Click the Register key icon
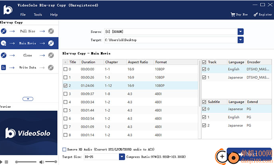Image resolution: width=274 pixels, height=165 pixels. [x=256, y=15]
